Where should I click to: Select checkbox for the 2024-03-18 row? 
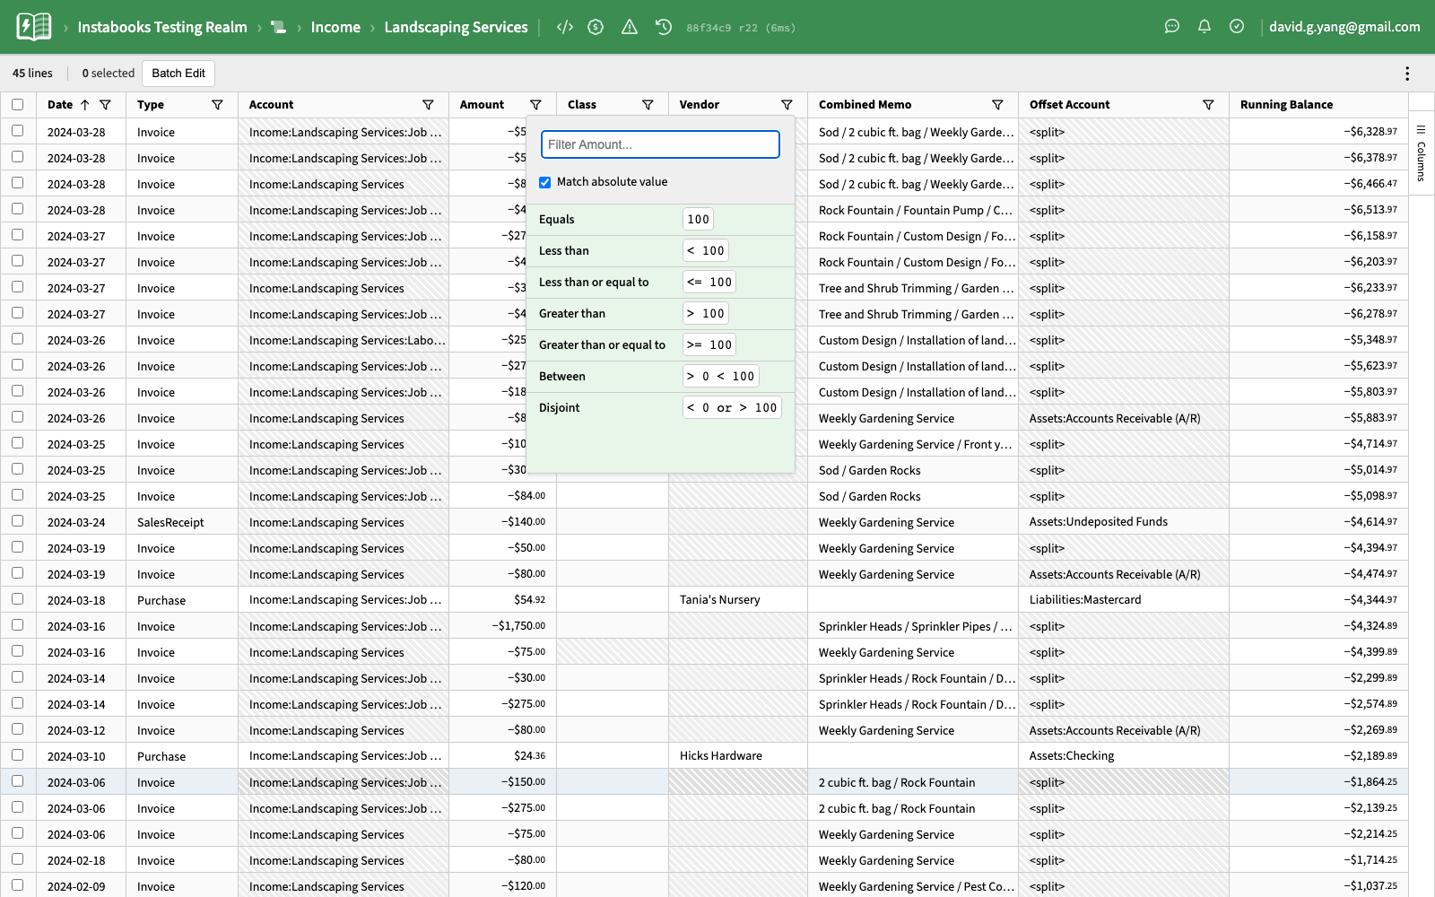[x=17, y=599]
